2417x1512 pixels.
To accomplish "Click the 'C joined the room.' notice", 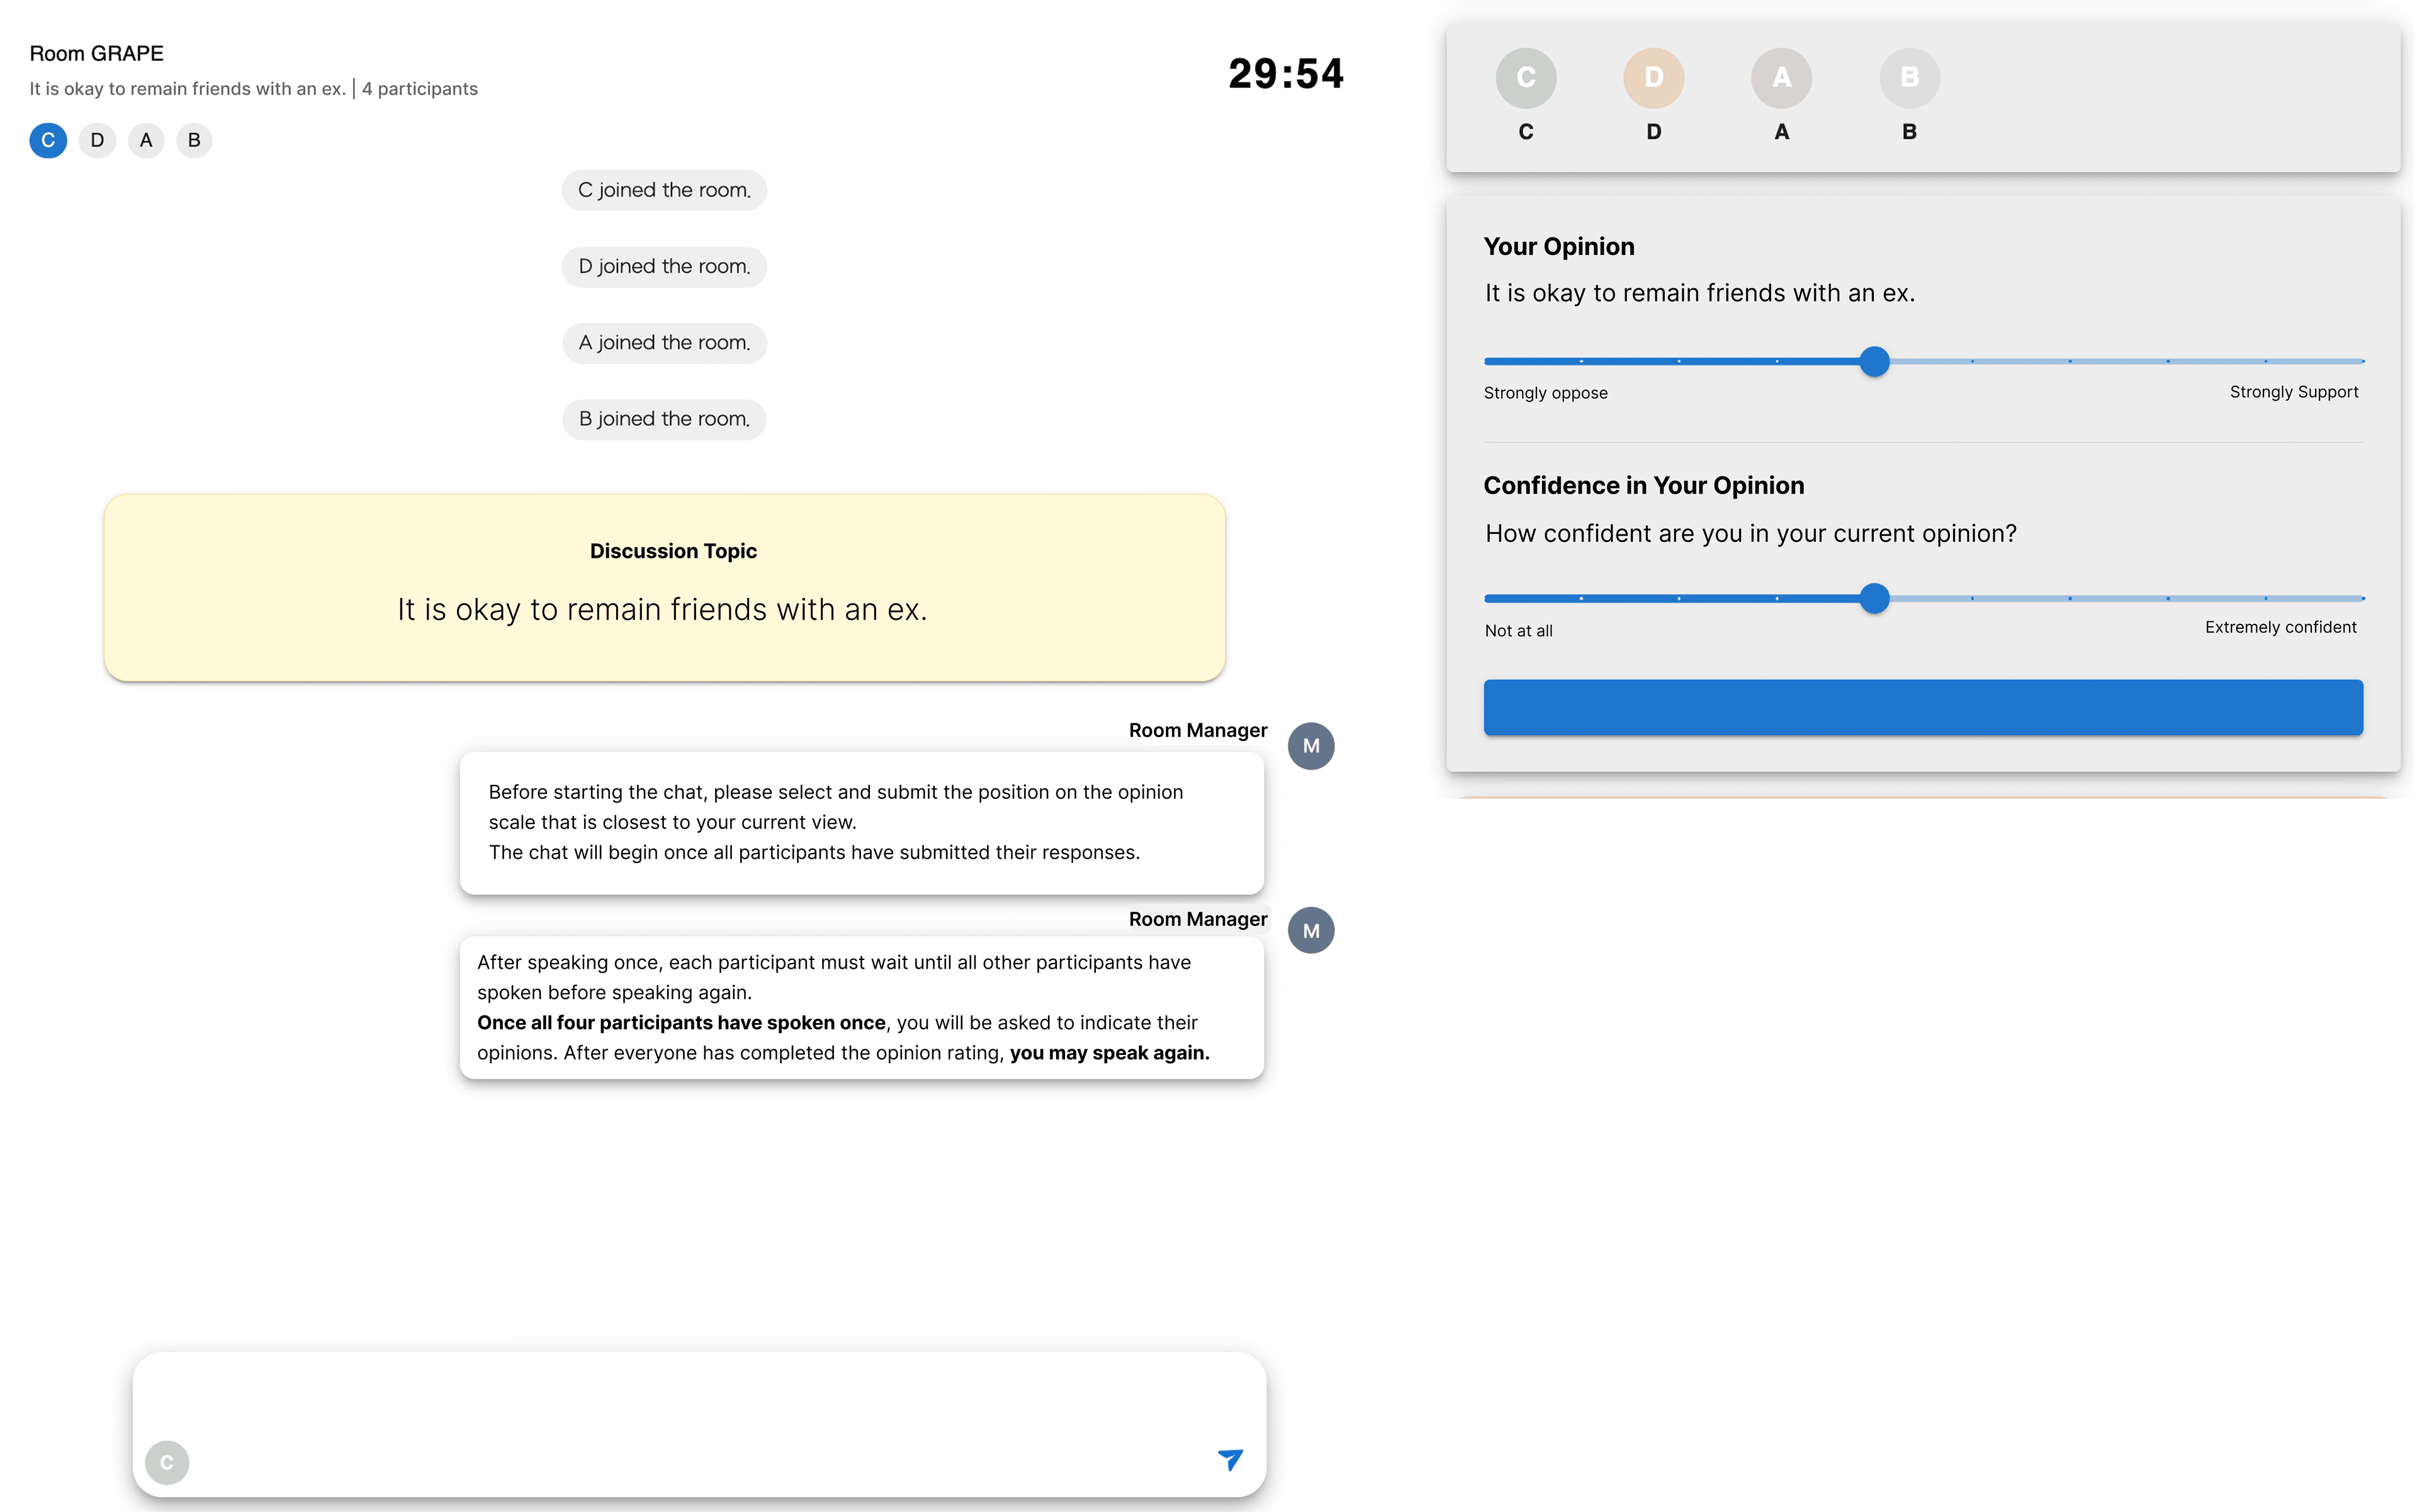I will point(664,190).
